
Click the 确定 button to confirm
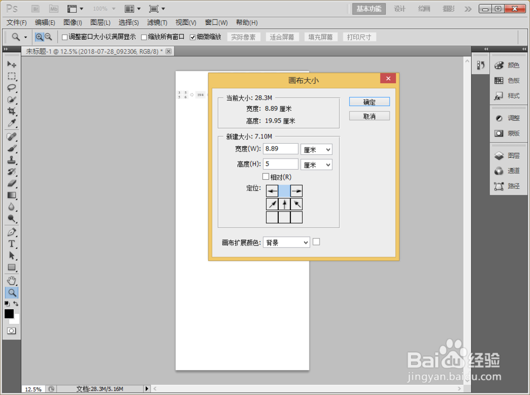[x=369, y=101]
